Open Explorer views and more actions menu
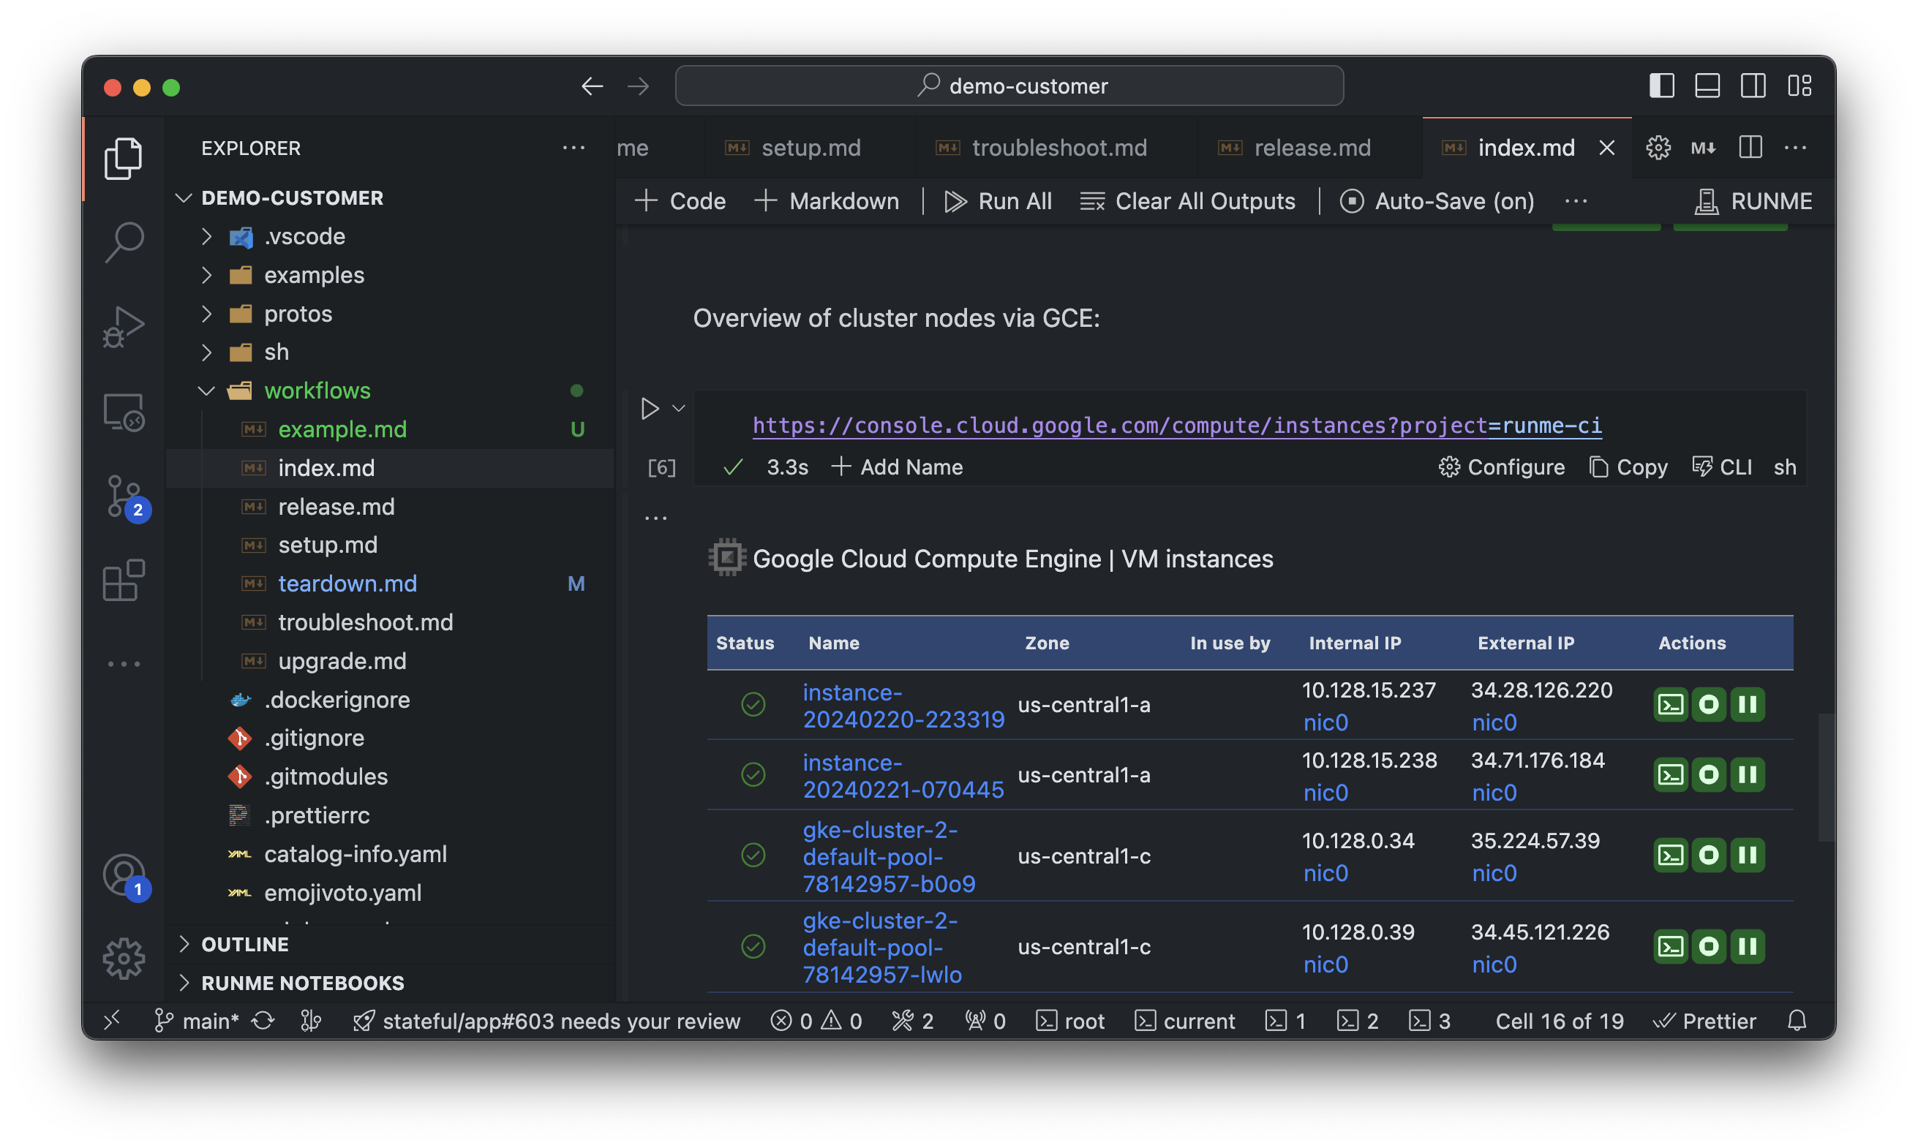 [x=573, y=148]
